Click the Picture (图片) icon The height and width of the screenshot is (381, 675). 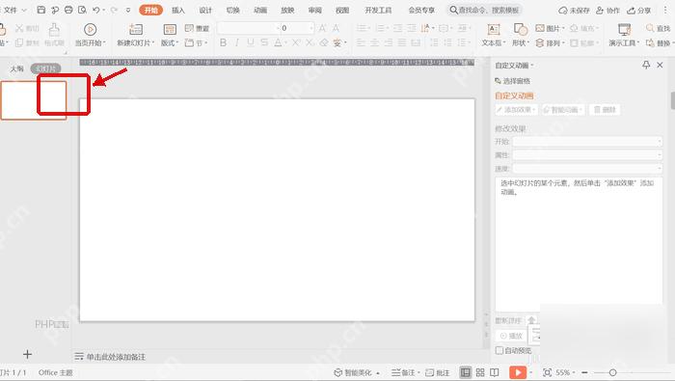point(540,28)
